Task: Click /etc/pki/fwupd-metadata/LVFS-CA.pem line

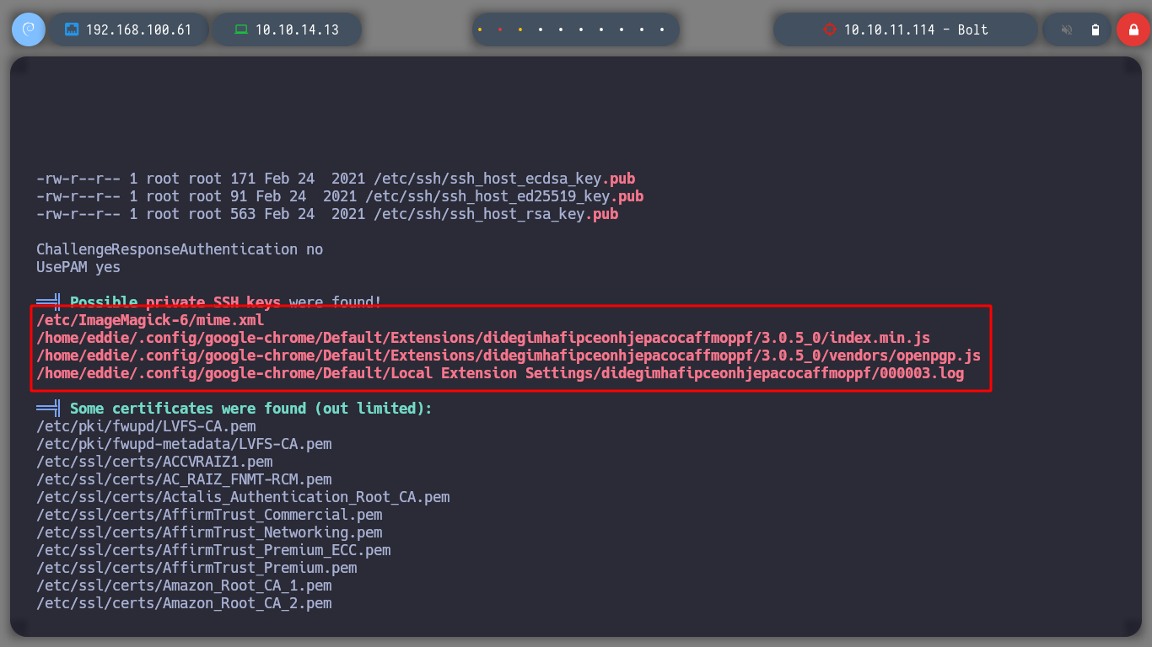Action: coord(184,444)
